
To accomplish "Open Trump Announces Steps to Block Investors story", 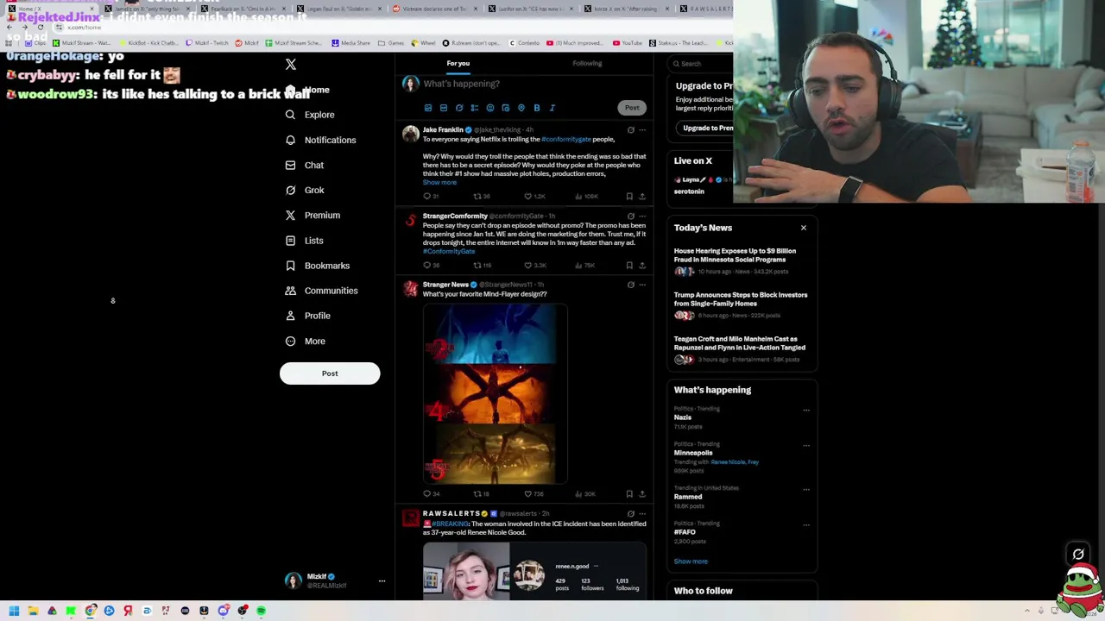I will [x=741, y=304].
